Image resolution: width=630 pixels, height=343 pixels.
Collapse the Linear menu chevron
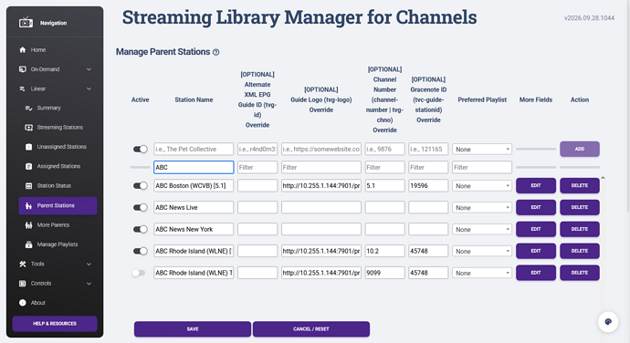point(89,88)
